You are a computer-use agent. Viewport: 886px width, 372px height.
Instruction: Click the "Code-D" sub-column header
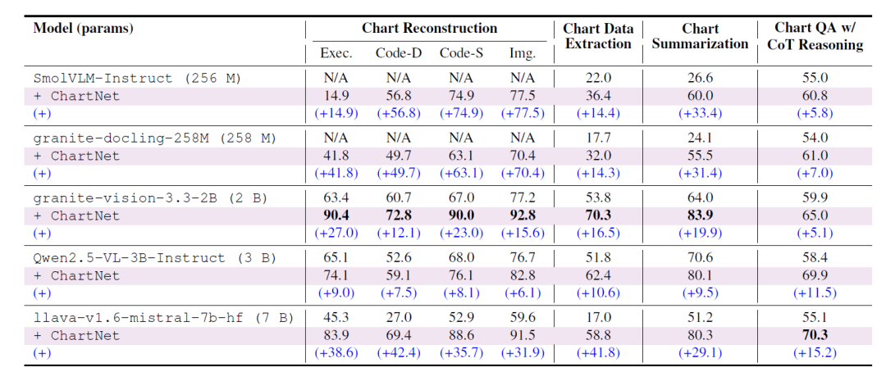coord(399,53)
